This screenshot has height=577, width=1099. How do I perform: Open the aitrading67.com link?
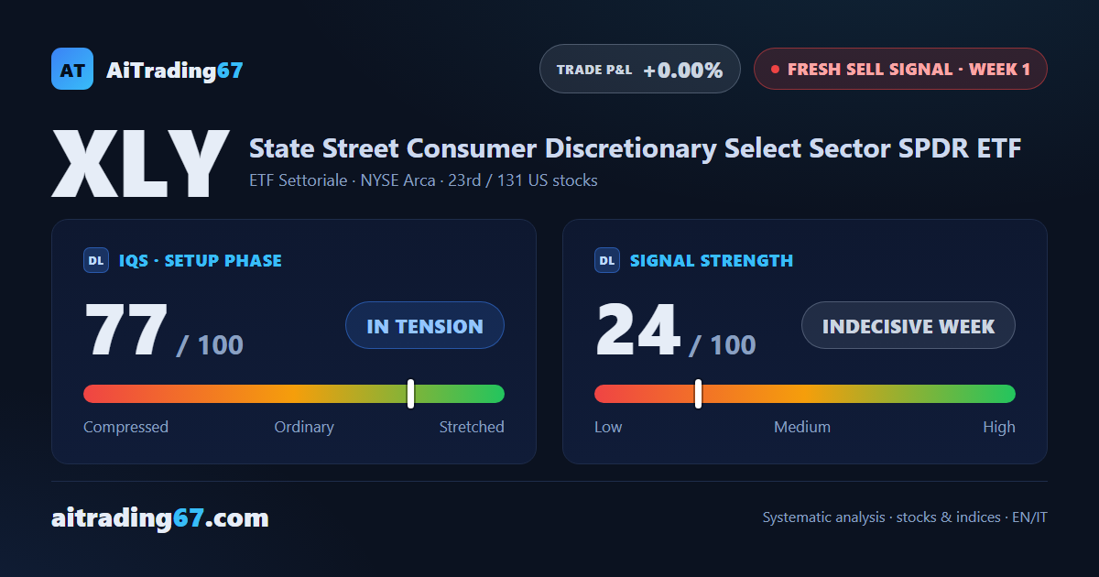[160, 517]
